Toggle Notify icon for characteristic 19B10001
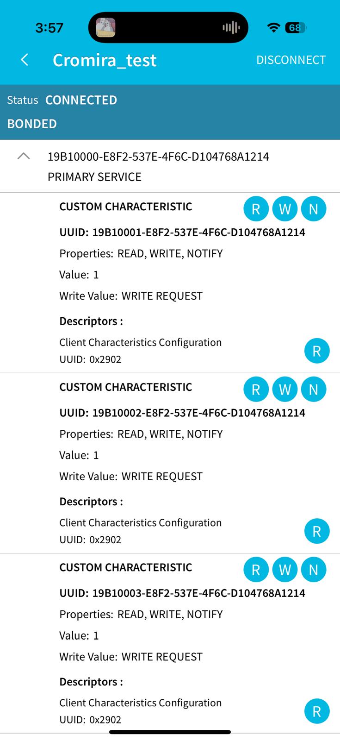 tap(314, 209)
